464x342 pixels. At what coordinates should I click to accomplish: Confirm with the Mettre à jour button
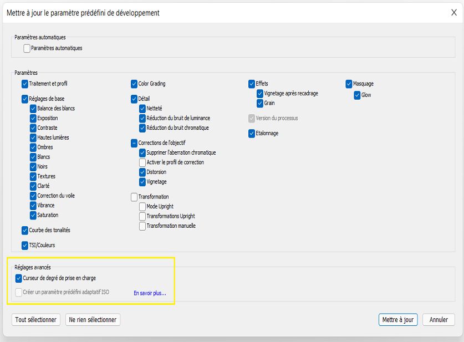point(397,320)
